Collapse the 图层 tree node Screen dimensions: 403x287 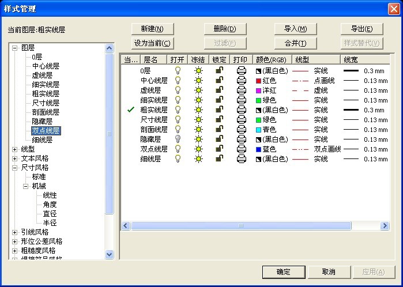pyautogui.click(x=14, y=48)
